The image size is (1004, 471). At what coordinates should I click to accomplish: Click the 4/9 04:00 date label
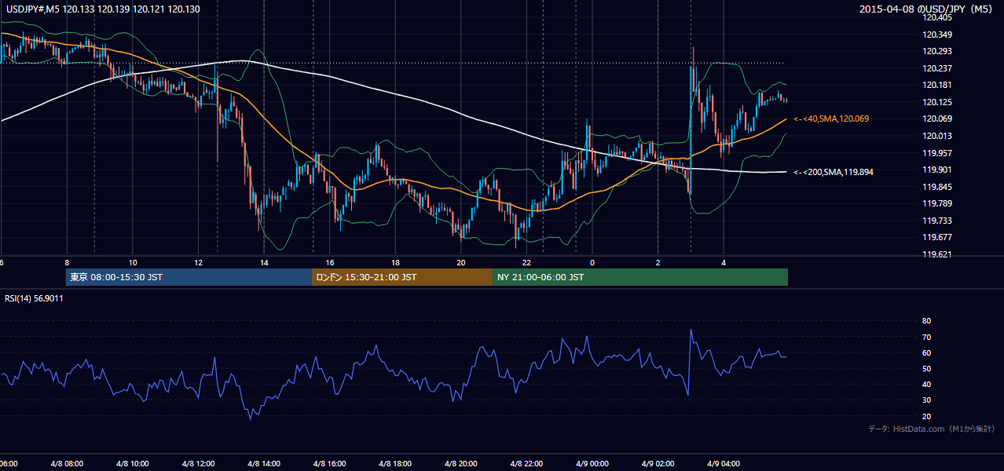click(723, 464)
